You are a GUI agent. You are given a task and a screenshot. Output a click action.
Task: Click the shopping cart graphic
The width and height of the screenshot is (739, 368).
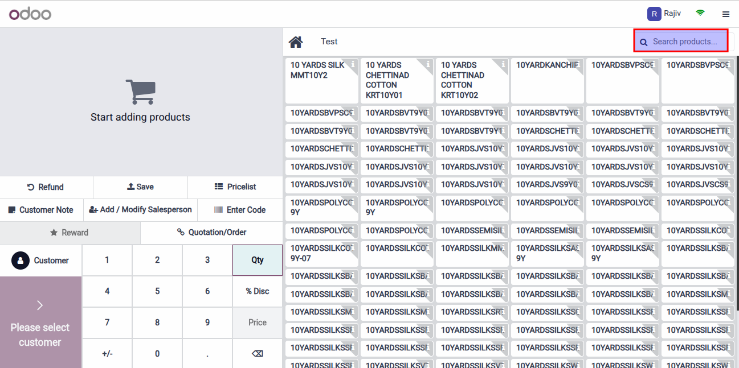click(140, 90)
